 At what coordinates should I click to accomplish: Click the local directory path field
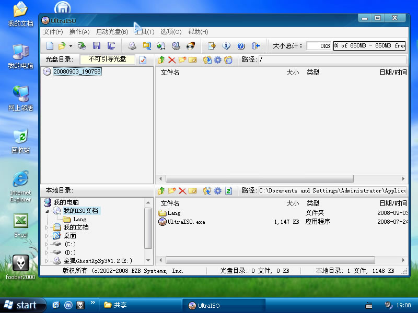click(x=332, y=190)
